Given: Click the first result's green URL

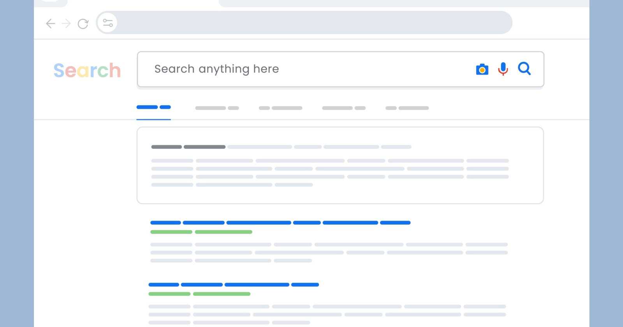Looking at the screenshot, I should pos(201,232).
